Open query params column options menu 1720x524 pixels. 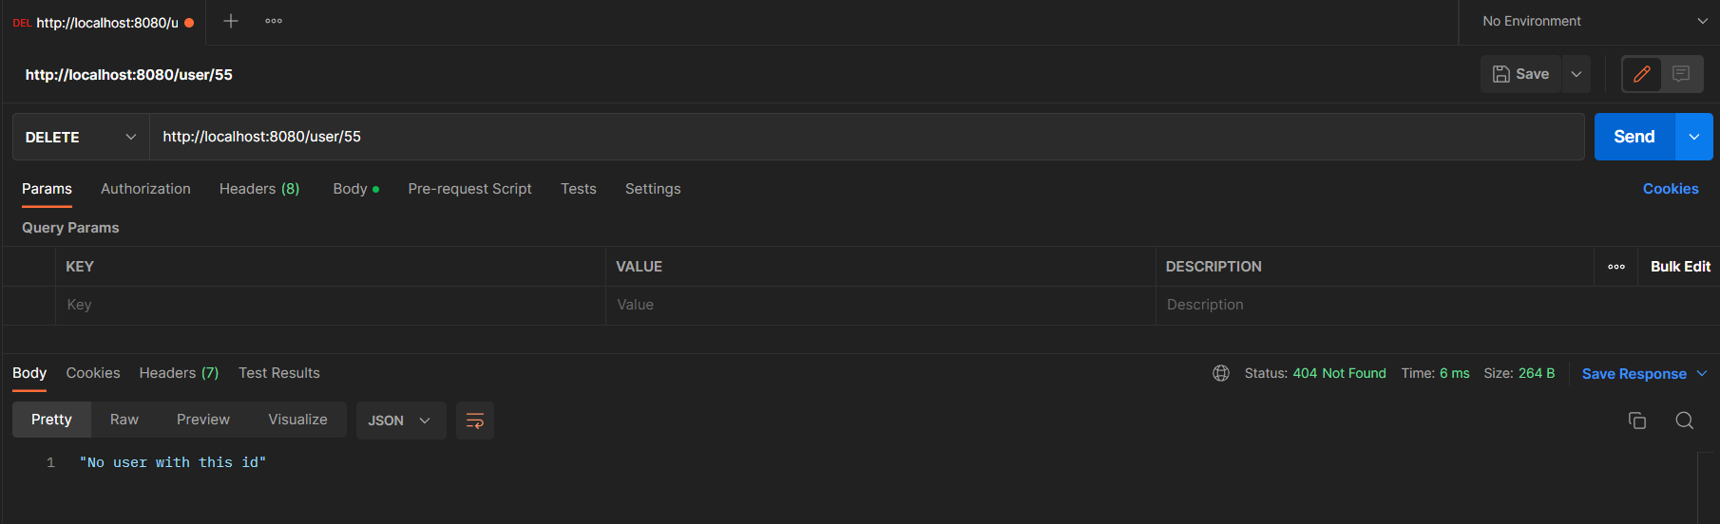(1615, 267)
